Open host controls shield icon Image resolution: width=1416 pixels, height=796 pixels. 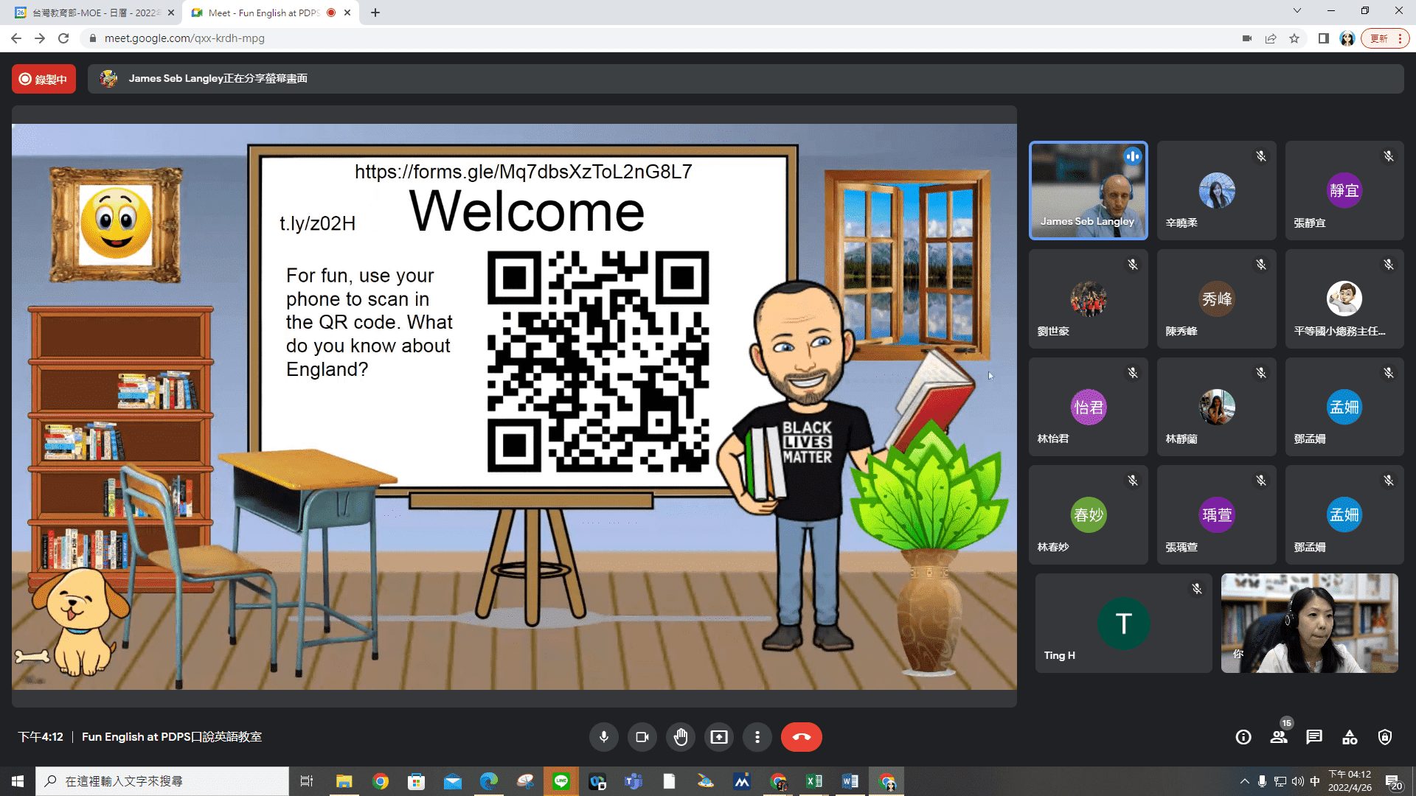click(1385, 737)
